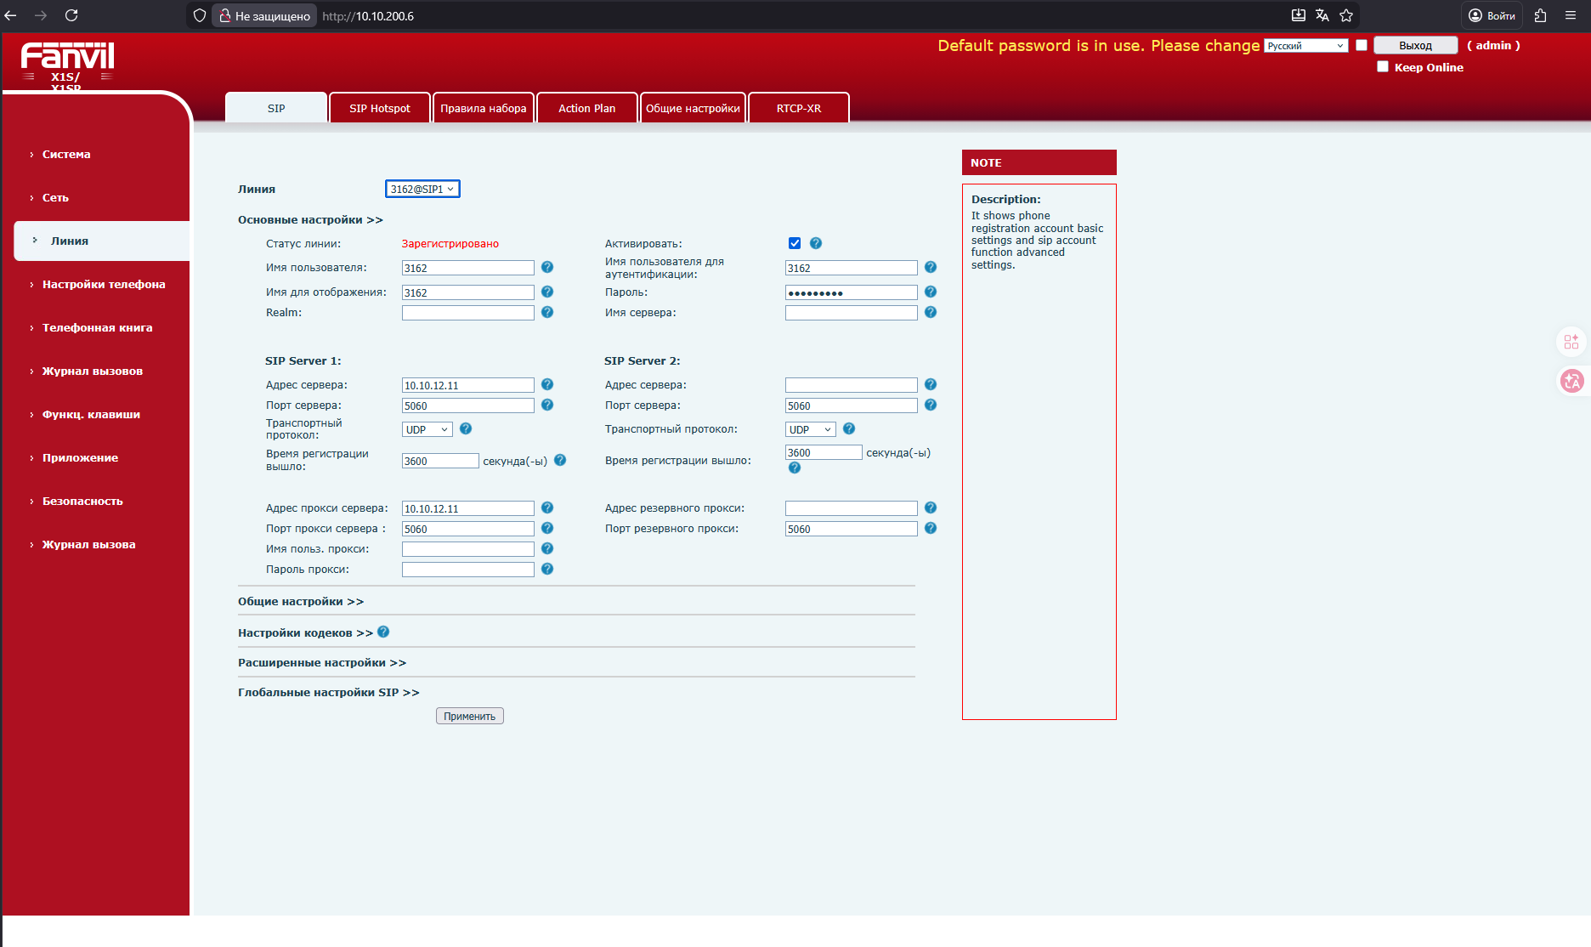Click the browser translate page icon
Viewport: 1591px width, 947px height.
point(1322,15)
